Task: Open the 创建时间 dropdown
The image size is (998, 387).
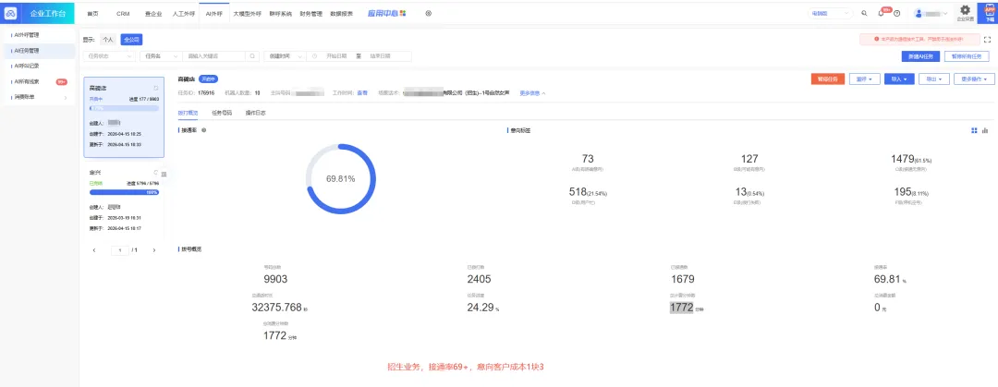Action: [x=285, y=56]
